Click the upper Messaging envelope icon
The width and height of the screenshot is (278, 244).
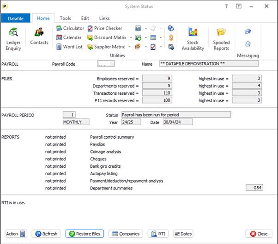pos(248,31)
